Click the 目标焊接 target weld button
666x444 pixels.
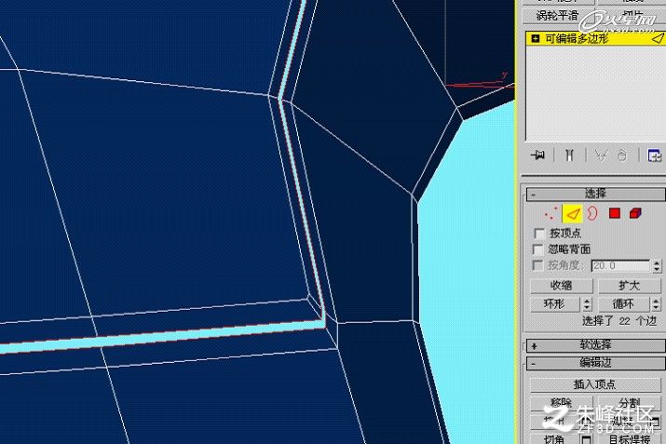(630, 439)
